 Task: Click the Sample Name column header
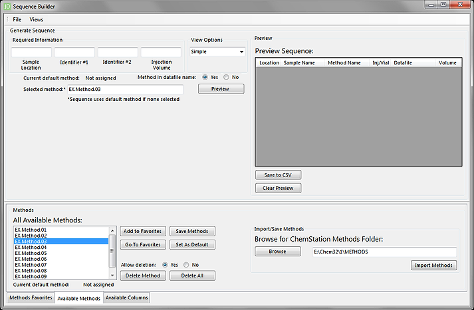pos(303,63)
